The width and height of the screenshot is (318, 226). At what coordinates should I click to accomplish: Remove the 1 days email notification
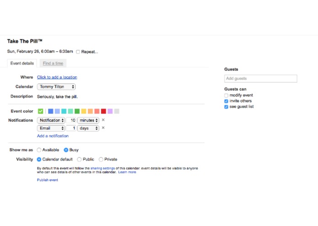[103, 128]
